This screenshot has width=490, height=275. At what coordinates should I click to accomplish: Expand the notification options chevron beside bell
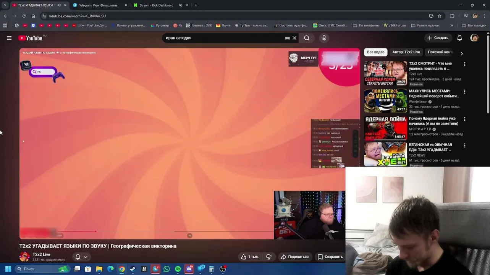(x=86, y=257)
